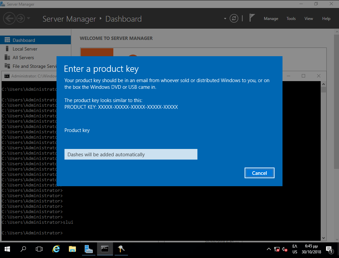The width and height of the screenshot is (339, 258).
Task: Open File Explorer from the taskbar
Action: point(72,249)
